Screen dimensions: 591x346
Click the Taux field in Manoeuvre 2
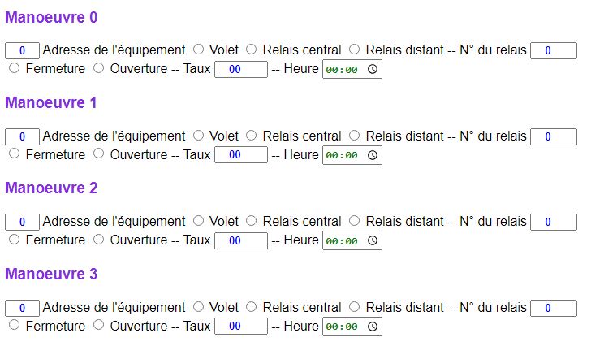241,241
